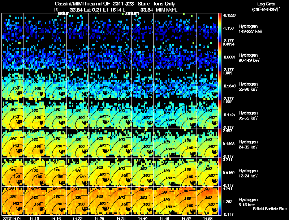
Task: Click the '2011-323' date in the title
Action: (123, 4)
